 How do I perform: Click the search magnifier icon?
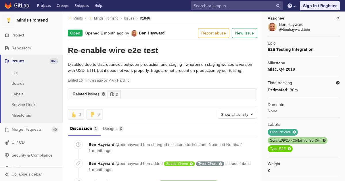pos(278,6)
